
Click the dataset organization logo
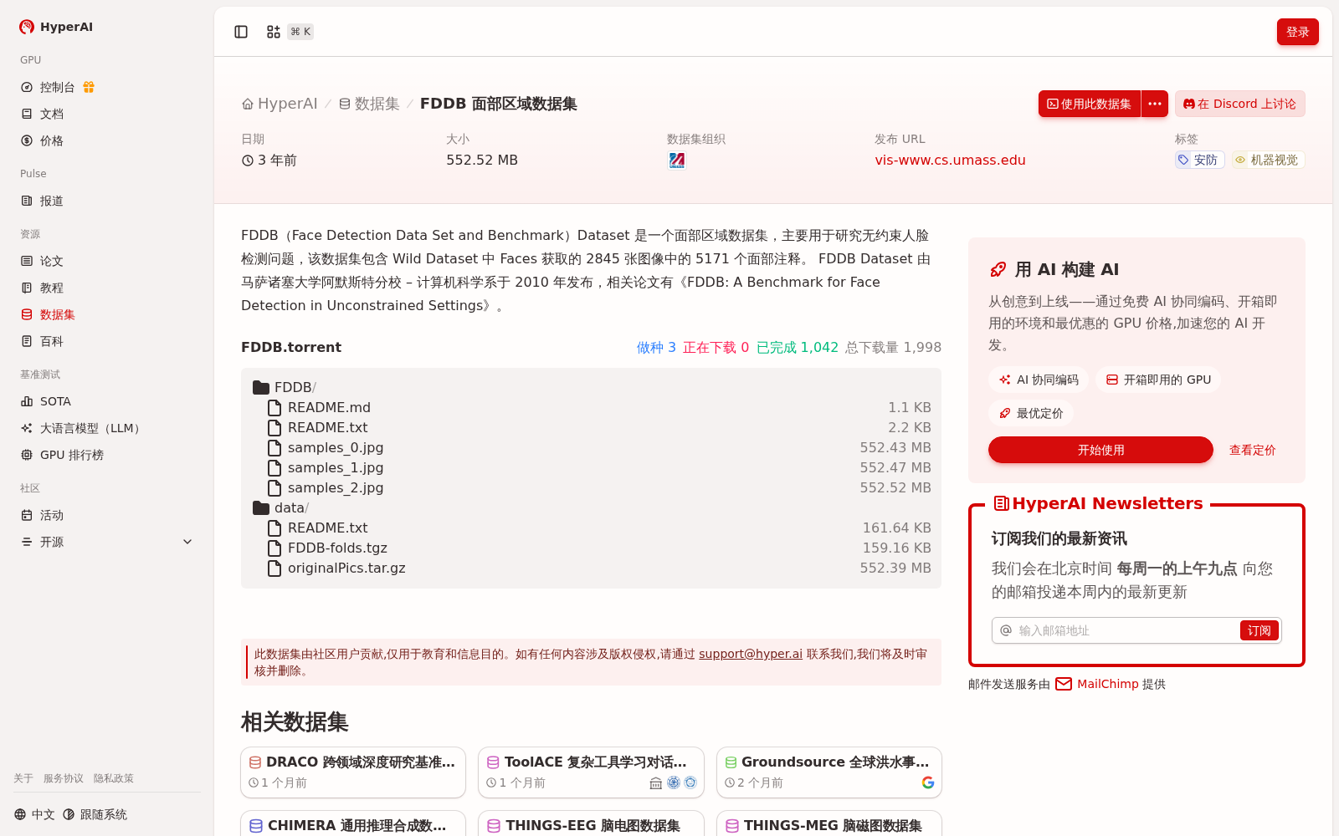[677, 160]
